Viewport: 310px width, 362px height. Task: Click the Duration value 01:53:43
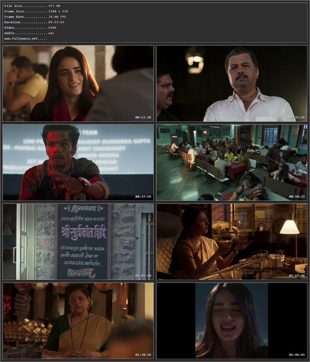point(56,22)
